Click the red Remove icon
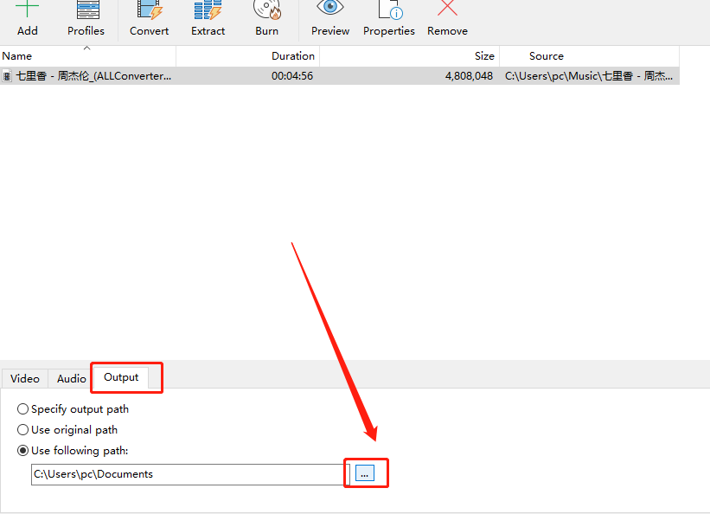Viewport: 710px width, 514px height. (447, 9)
